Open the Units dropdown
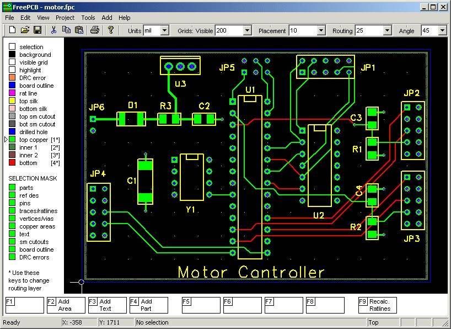 (x=164, y=31)
